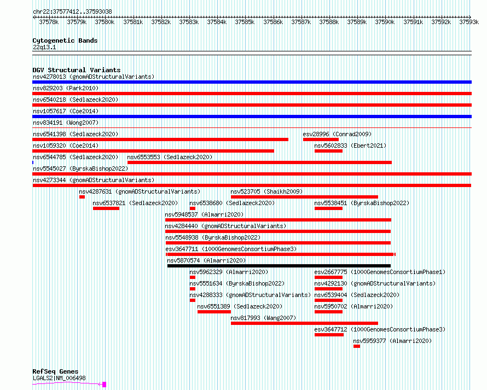The image size is (487, 390).
Task: Open variant nsv5545027 (ByrskaBishop2022)
Action: coord(80,168)
